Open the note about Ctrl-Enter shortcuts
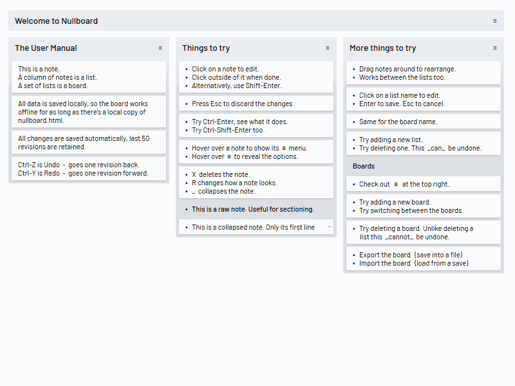The image size is (515, 386). tap(245, 125)
